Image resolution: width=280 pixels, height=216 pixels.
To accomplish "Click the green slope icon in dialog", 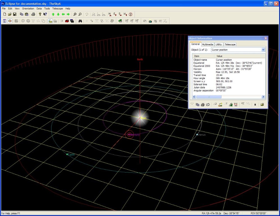I will (x=231, y=105).
